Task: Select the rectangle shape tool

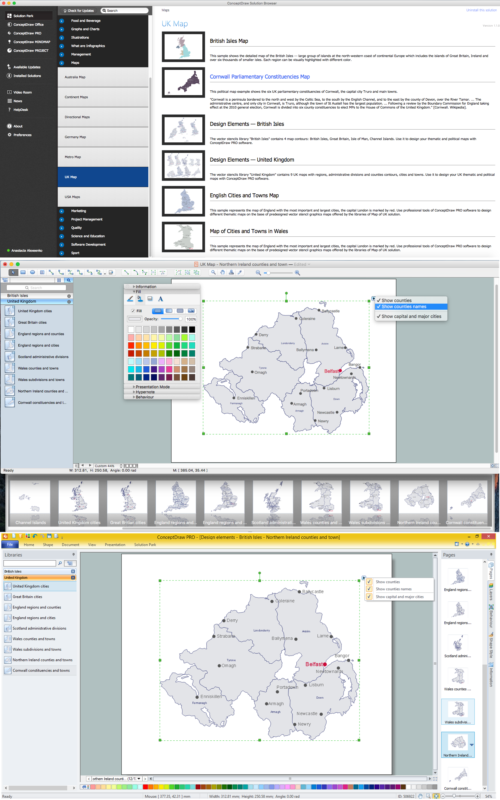Action: (x=23, y=272)
